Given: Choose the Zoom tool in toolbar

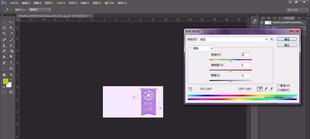Looking at the screenshot, I should tap(11, 75).
